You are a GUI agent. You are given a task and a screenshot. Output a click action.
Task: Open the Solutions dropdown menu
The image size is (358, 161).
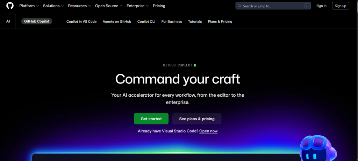[x=53, y=6]
